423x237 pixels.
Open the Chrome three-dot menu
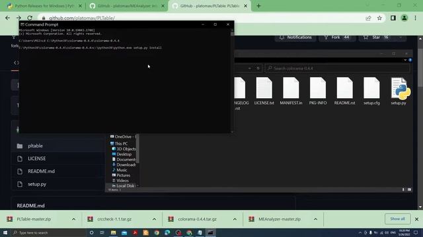click(x=416, y=18)
